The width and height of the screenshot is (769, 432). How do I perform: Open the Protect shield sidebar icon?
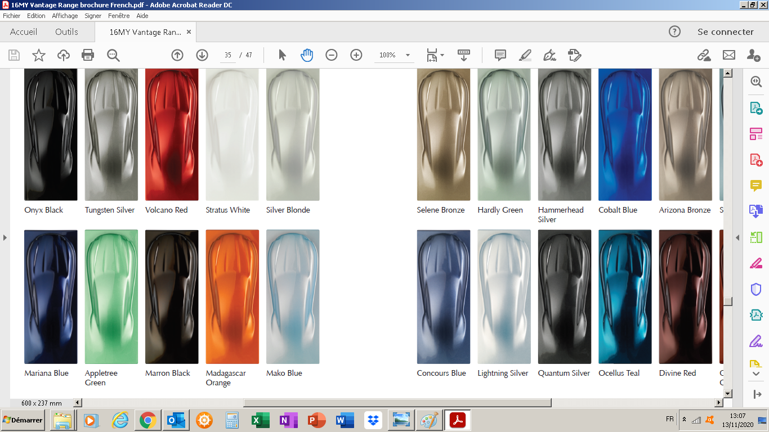pyautogui.click(x=756, y=289)
